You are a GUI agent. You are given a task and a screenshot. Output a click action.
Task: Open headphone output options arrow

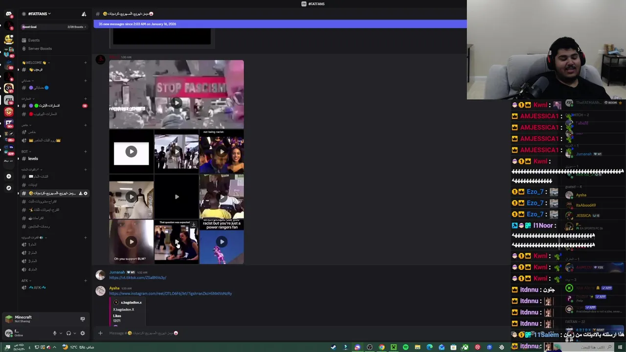click(74, 333)
